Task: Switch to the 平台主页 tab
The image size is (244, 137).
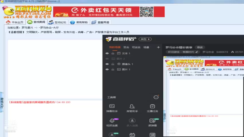Action: [15, 22]
